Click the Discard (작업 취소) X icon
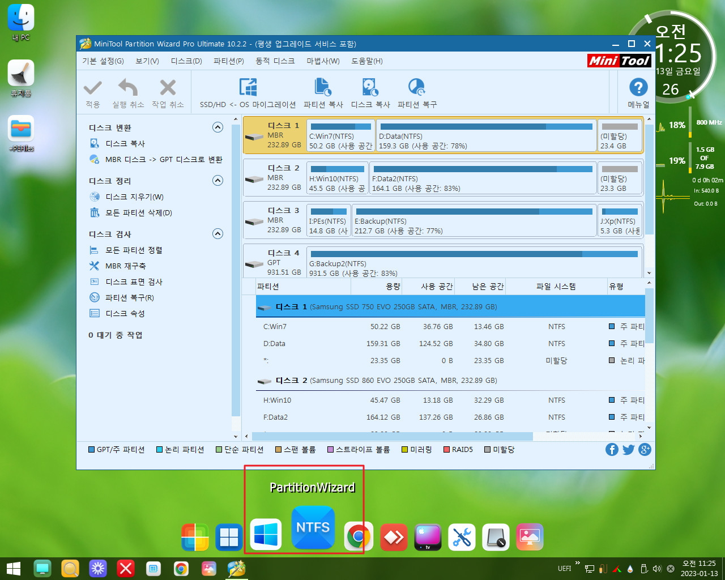The image size is (725, 580). pyautogui.click(x=168, y=88)
